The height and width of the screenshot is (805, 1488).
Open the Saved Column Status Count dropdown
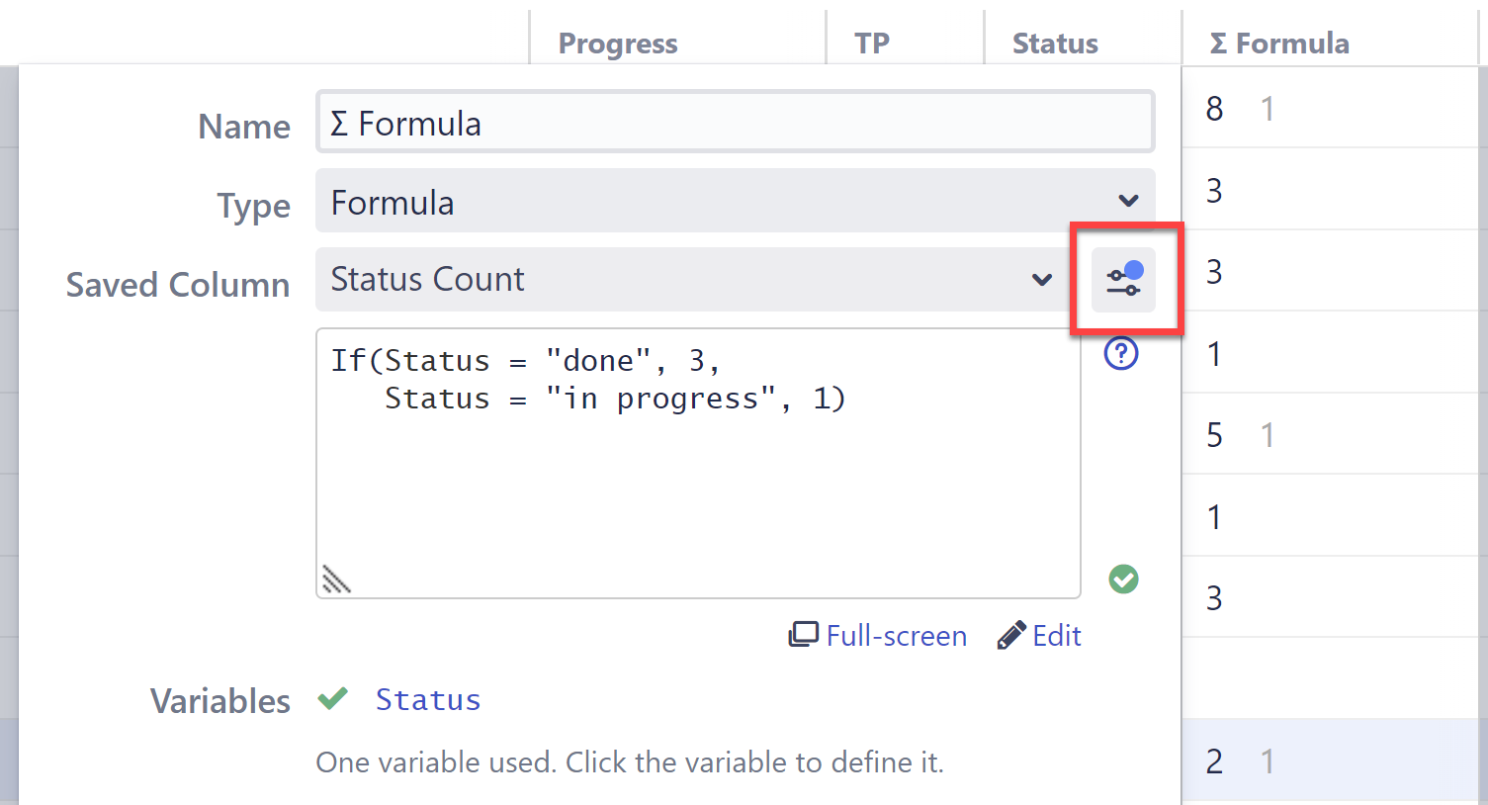click(692, 280)
